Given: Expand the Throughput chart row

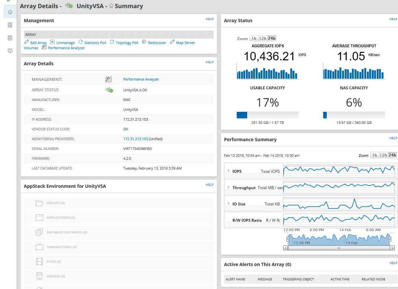Looking at the screenshot, I should (228, 187).
